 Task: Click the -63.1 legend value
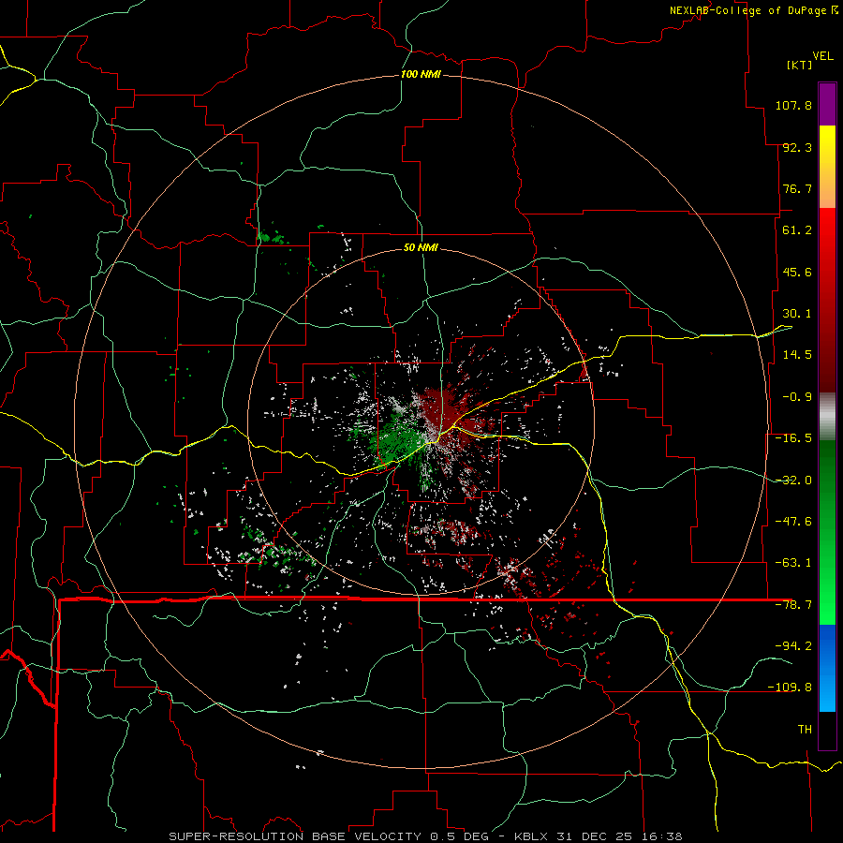[x=793, y=563]
